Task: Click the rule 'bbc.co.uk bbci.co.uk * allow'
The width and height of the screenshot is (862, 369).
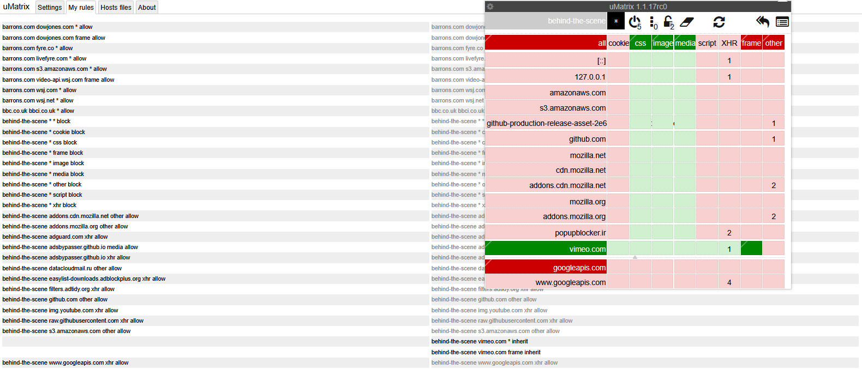Action: pos(38,111)
